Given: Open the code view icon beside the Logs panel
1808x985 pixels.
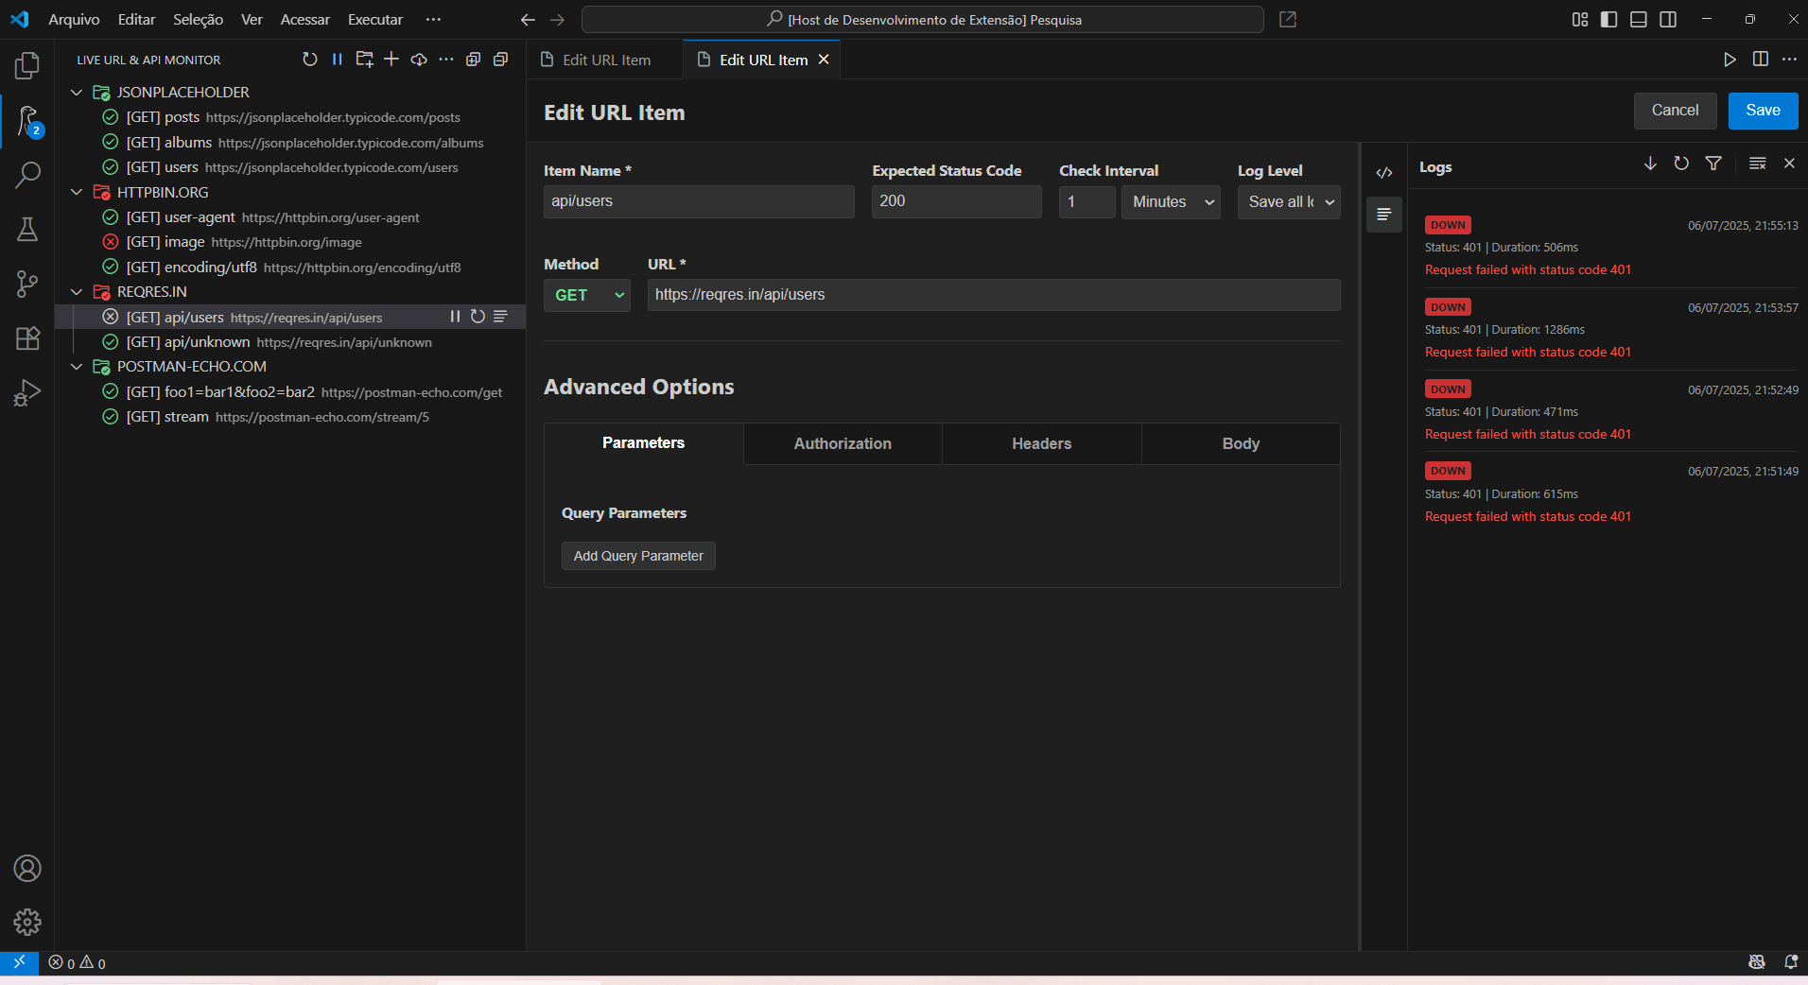Looking at the screenshot, I should pos(1384,172).
